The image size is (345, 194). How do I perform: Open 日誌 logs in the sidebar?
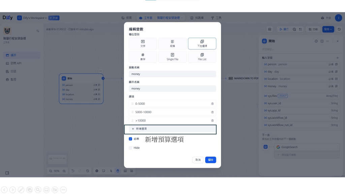click(22, 71)
